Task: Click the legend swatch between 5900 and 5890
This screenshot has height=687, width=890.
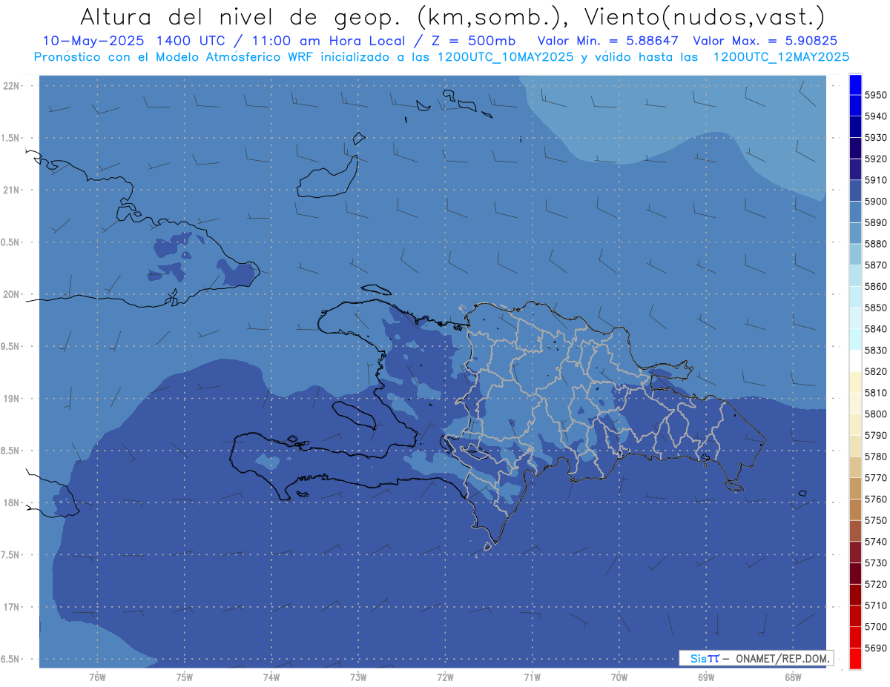Action: [855, 212]
